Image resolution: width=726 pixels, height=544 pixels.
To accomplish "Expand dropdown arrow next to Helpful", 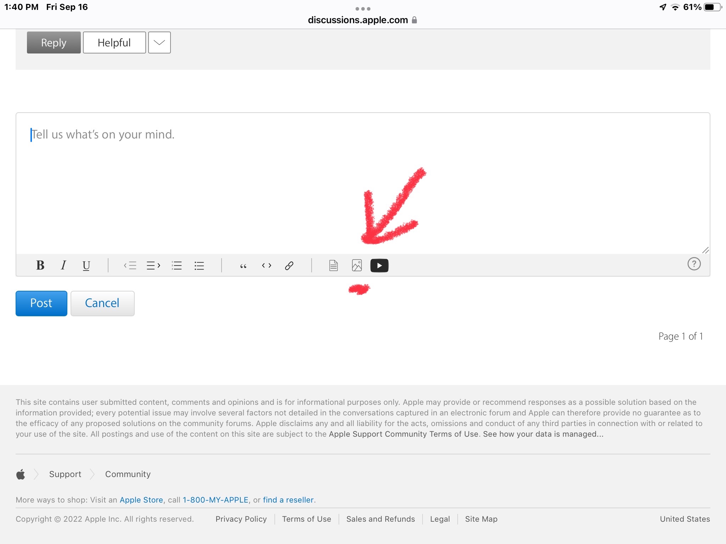I will click(159, 42).
